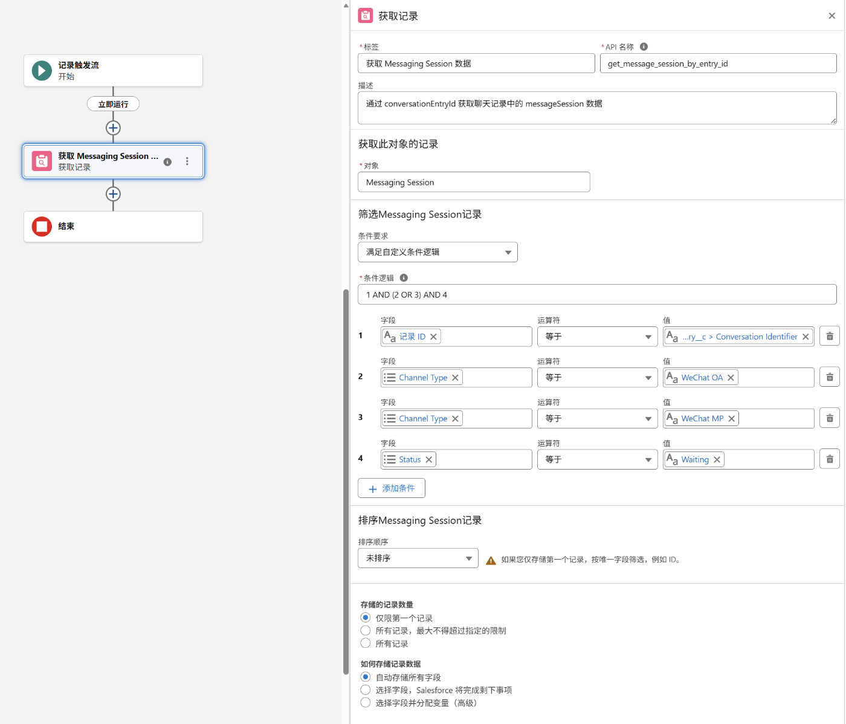Remove Channel Type pill in condition 3
Image resolution: width=846 pixels, height=724 pixels.
455,418
